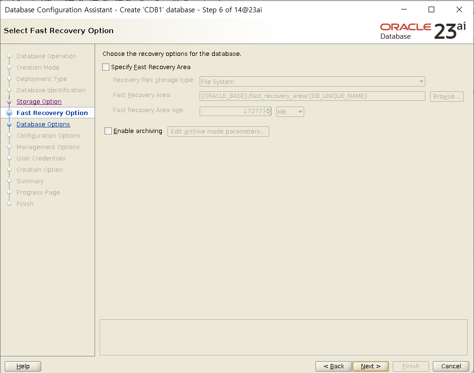Click Configuration Options step label
This screenshot has width=474, height=373.
pyautogui.click(x=48, y=135)
